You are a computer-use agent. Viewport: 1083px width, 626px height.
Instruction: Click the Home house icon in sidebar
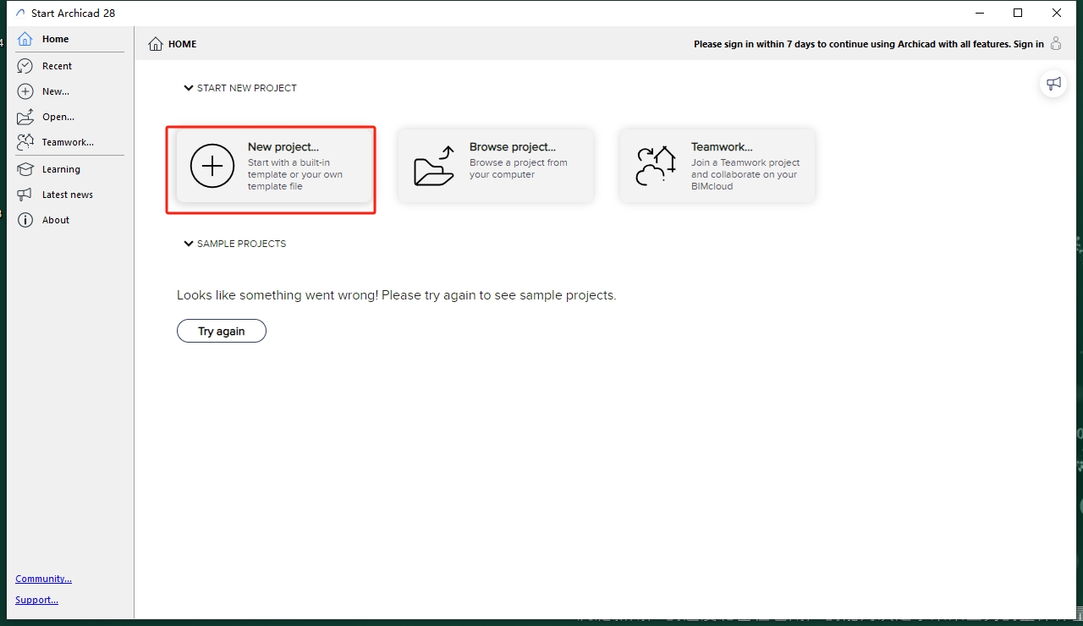(x=25, y=39)
